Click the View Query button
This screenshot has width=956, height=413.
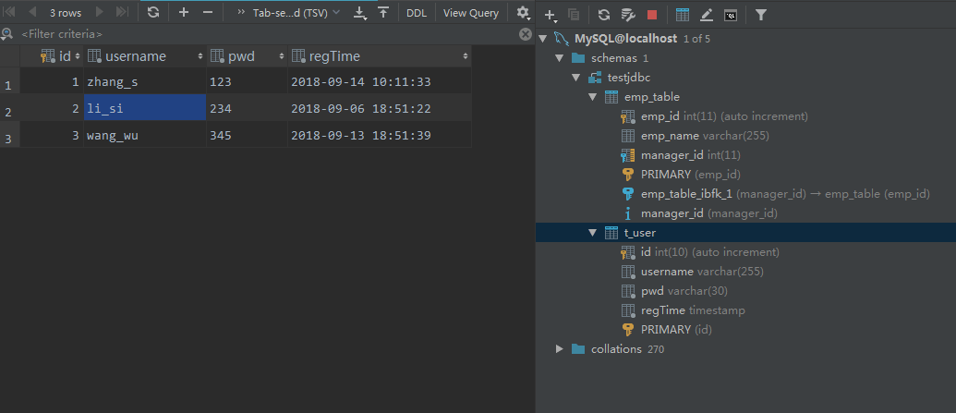[471, 13]
